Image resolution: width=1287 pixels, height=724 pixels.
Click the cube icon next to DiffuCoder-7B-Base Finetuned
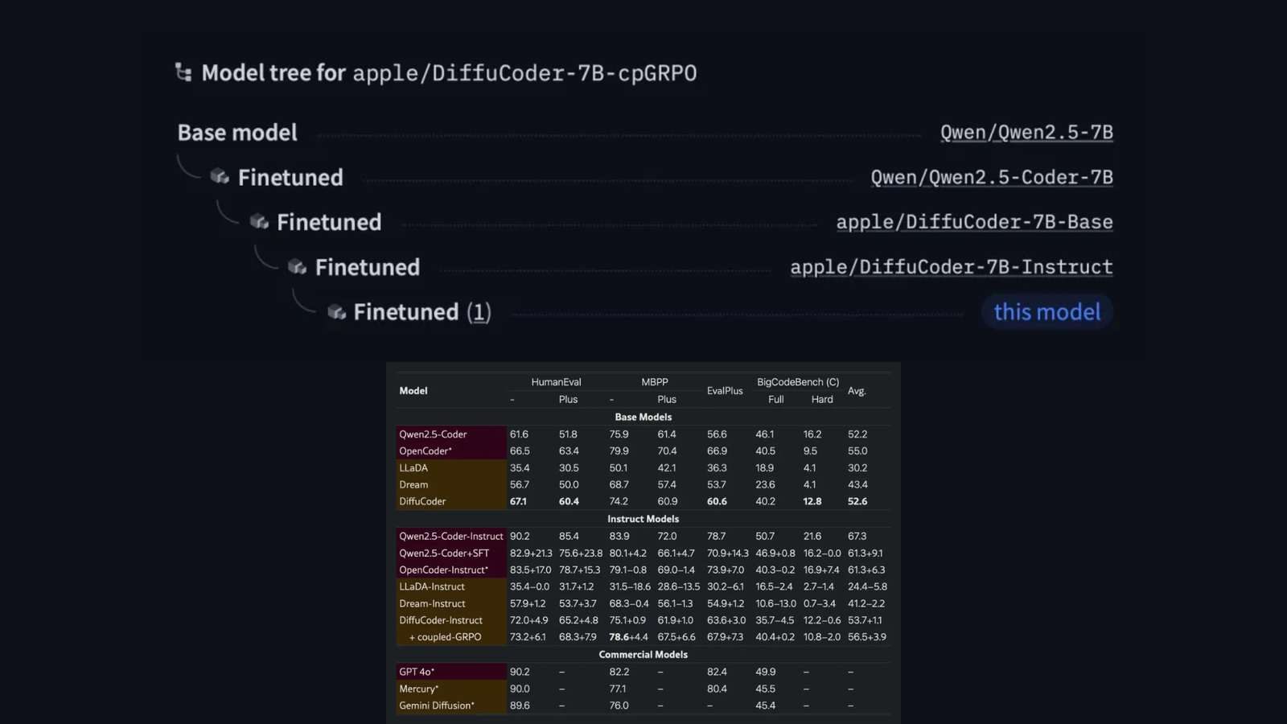[x=258, y=222]
